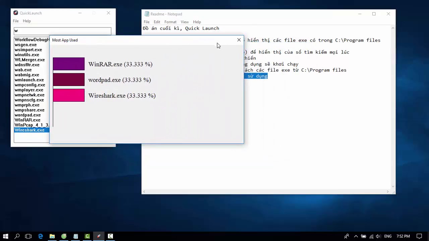Click the QuickLaunch search box containing w
The height and width of the screenshot is (241, 429).
pyautogui.click(x=62, y=31)
